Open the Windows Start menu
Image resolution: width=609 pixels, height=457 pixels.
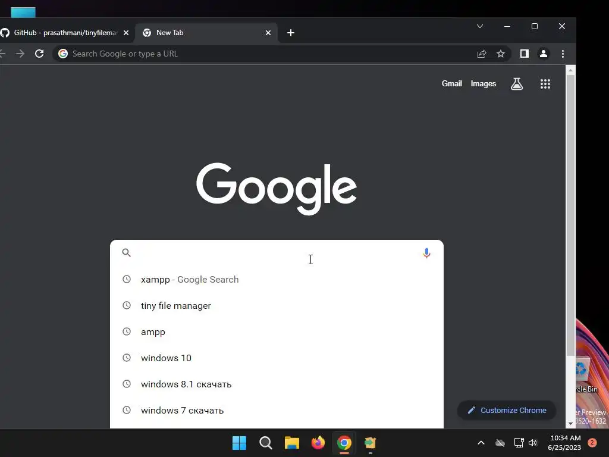239,443
